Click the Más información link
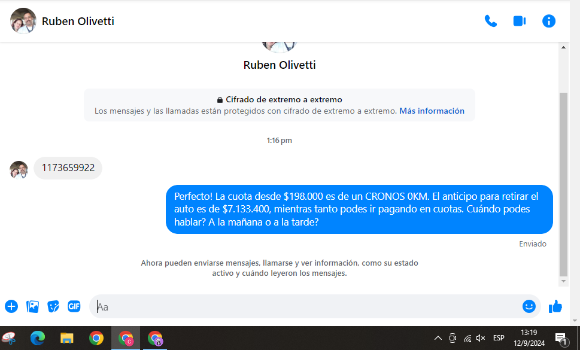580x350 pixels. [432, 111]
